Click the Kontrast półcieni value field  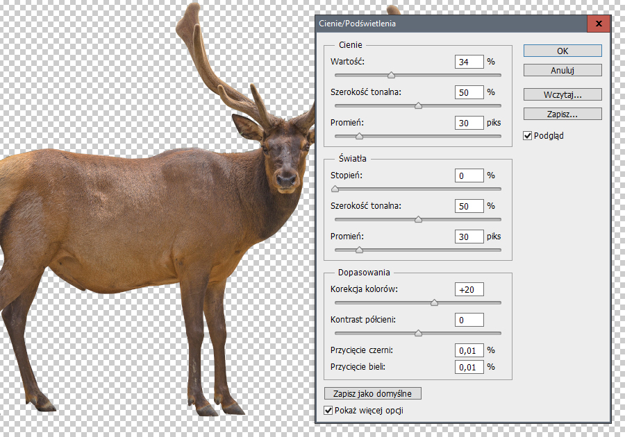469,320
